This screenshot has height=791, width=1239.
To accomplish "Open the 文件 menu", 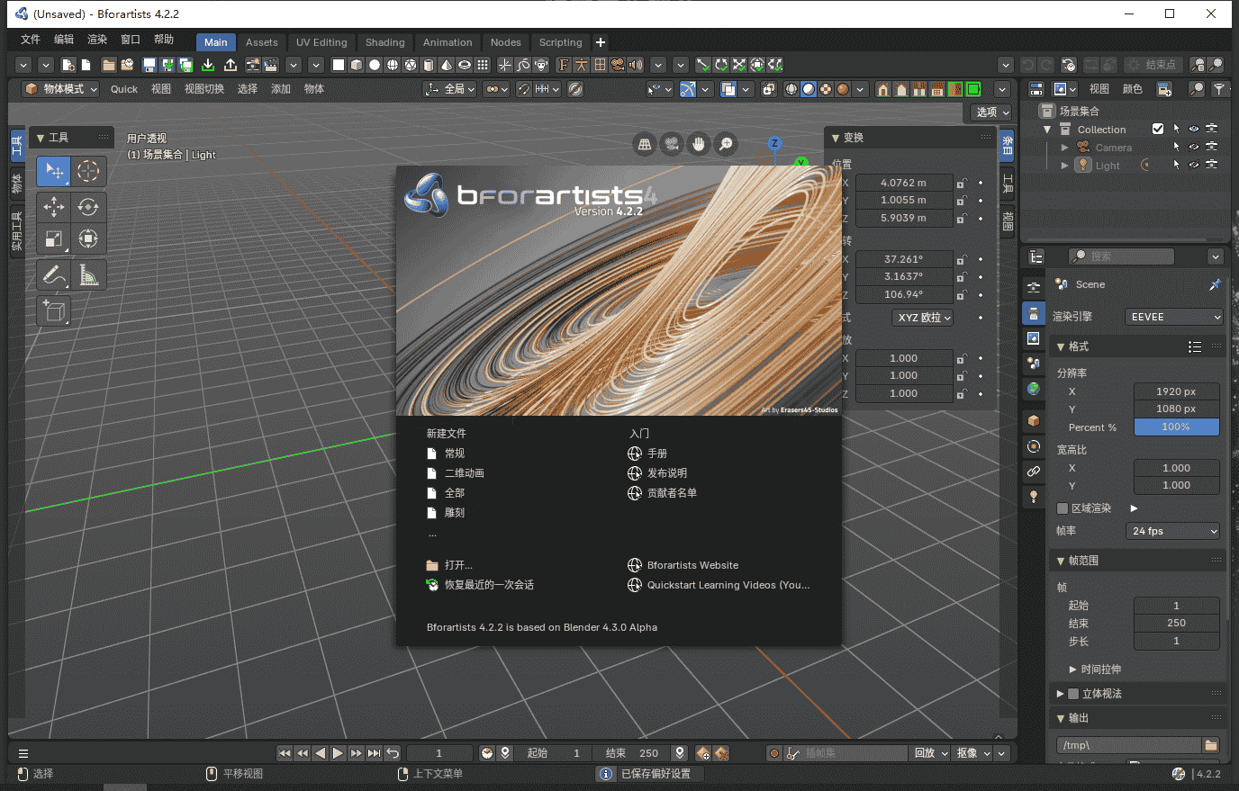I will point(31,40).
